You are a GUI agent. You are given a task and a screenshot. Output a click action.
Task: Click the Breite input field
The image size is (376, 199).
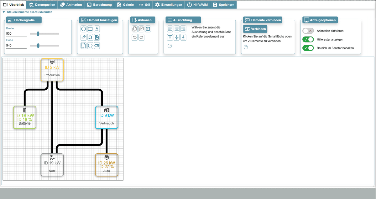point(16,33)
